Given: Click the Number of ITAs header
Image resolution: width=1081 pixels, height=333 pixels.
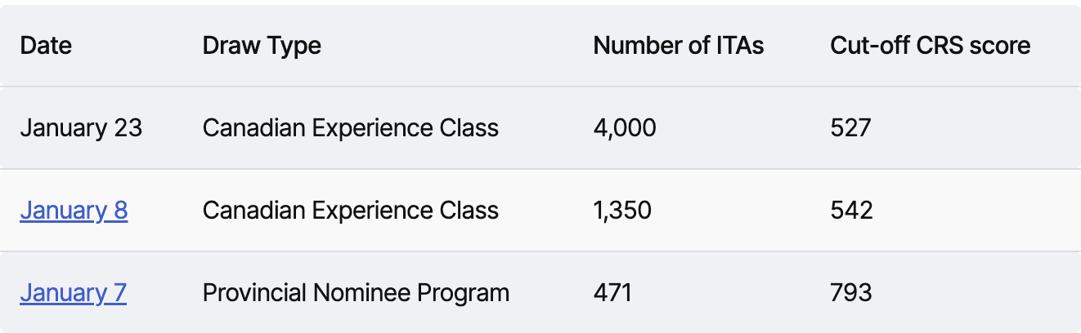Looking at the screenshot, I should tap(679, 46).
